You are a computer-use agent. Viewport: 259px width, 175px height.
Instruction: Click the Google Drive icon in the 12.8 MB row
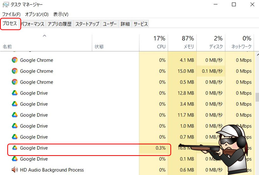pos(15,93)
